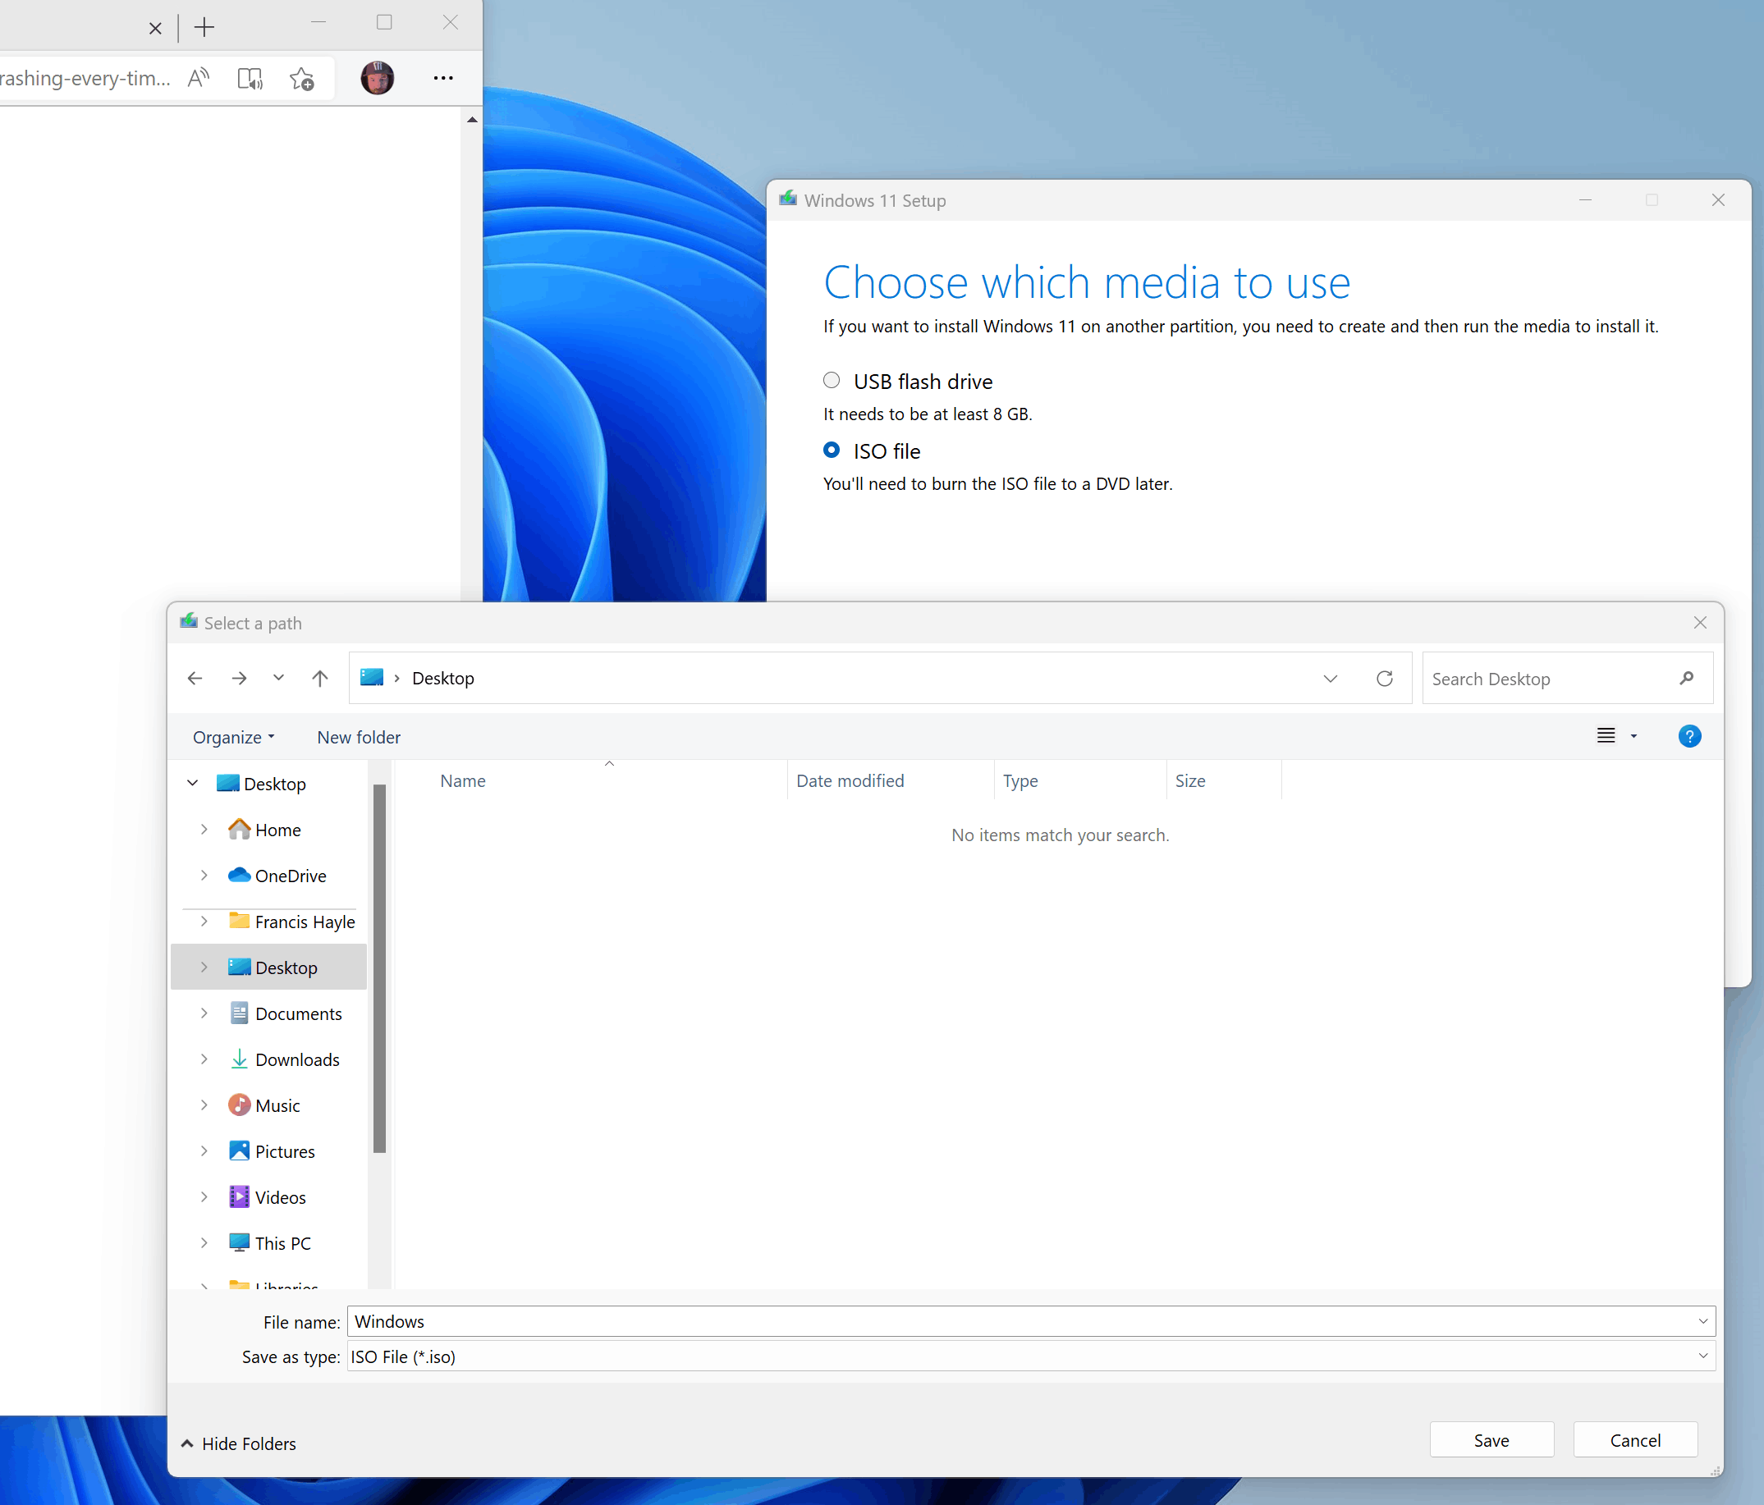Open the recent locations chevron
Image resolution: width=1764 pixels, height=1505 pixels.
(278, 678)
